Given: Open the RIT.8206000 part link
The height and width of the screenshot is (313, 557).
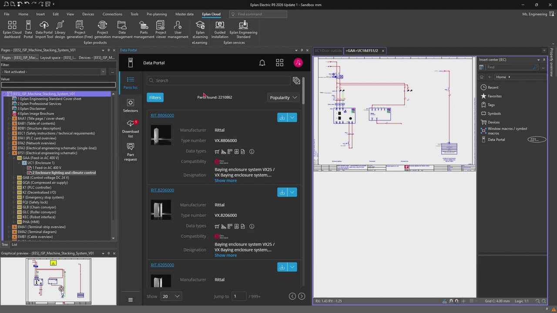Looking at the screenshot, I should 162,190.
